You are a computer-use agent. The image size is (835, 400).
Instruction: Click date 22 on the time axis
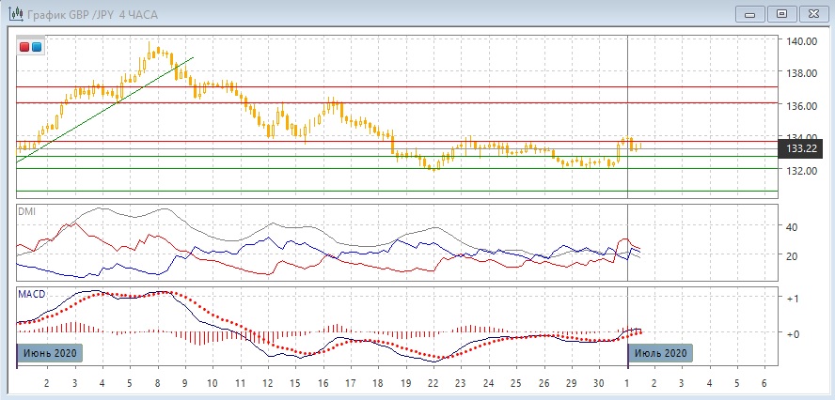433,383
